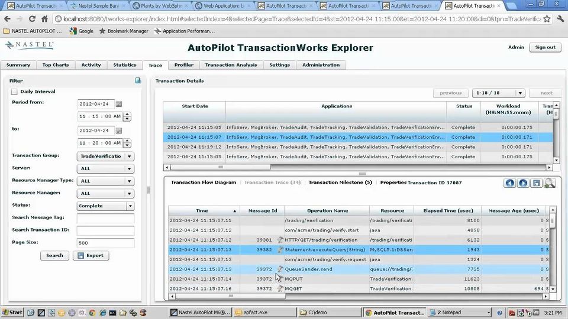The width and height of the screenshot is (568, 319).
Task: Open the Properties tab
Action: tap(393, 183)
